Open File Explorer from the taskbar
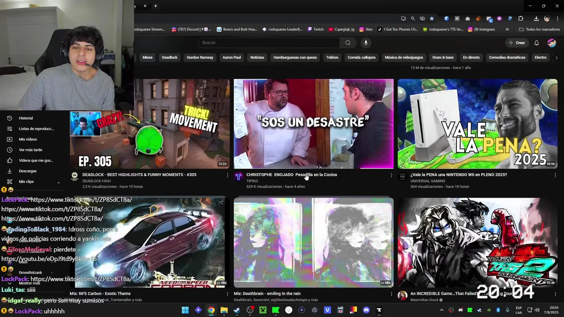Screen dimensions: 564x317 (224, 310)
